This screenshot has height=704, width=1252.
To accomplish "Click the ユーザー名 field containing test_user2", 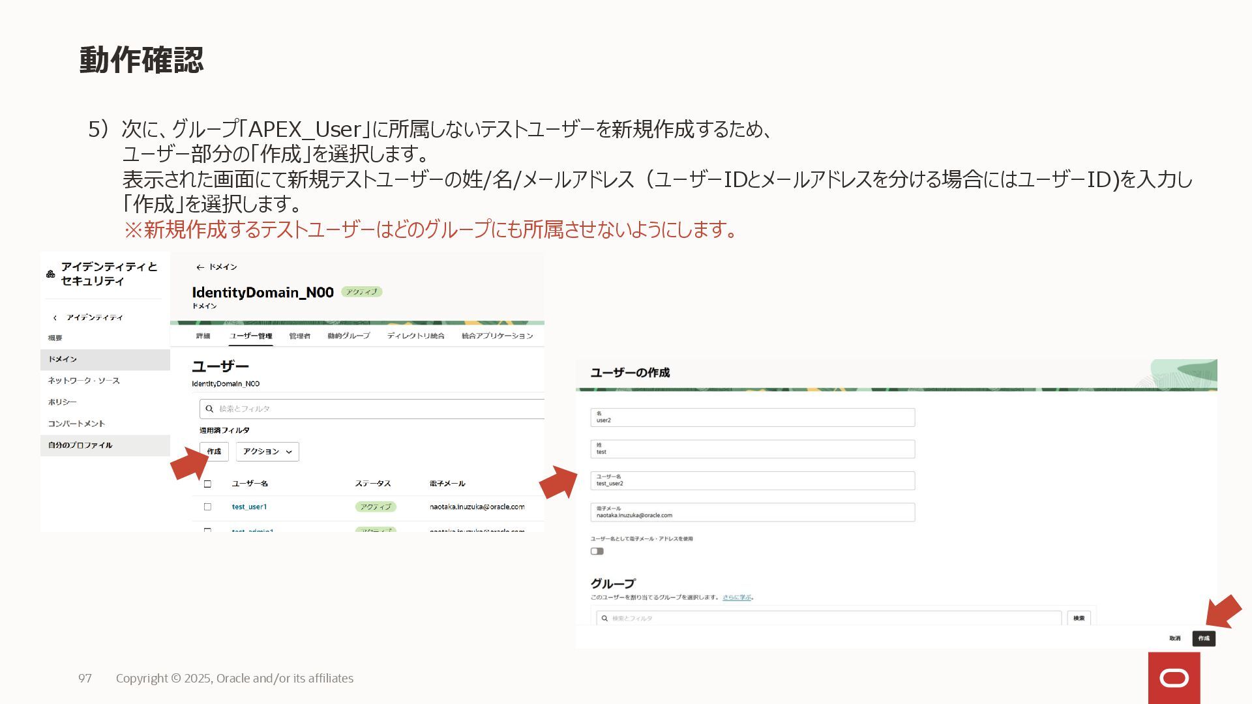I will pyautogui.click(x=753, y=480).
